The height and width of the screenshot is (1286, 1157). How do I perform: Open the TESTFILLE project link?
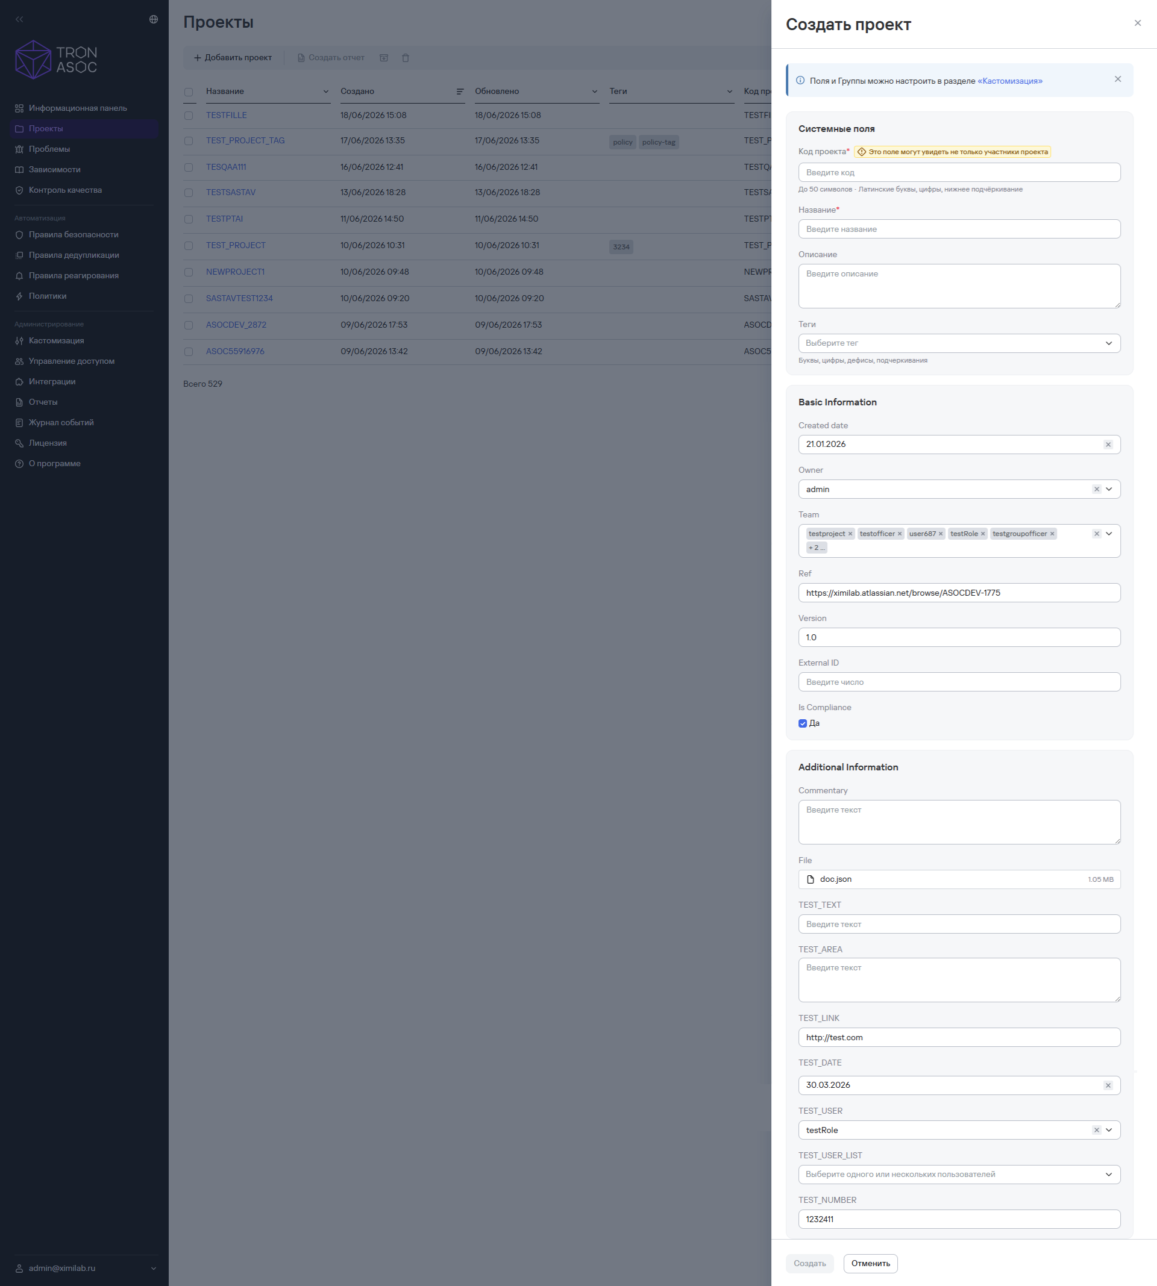tap(227, 115)
